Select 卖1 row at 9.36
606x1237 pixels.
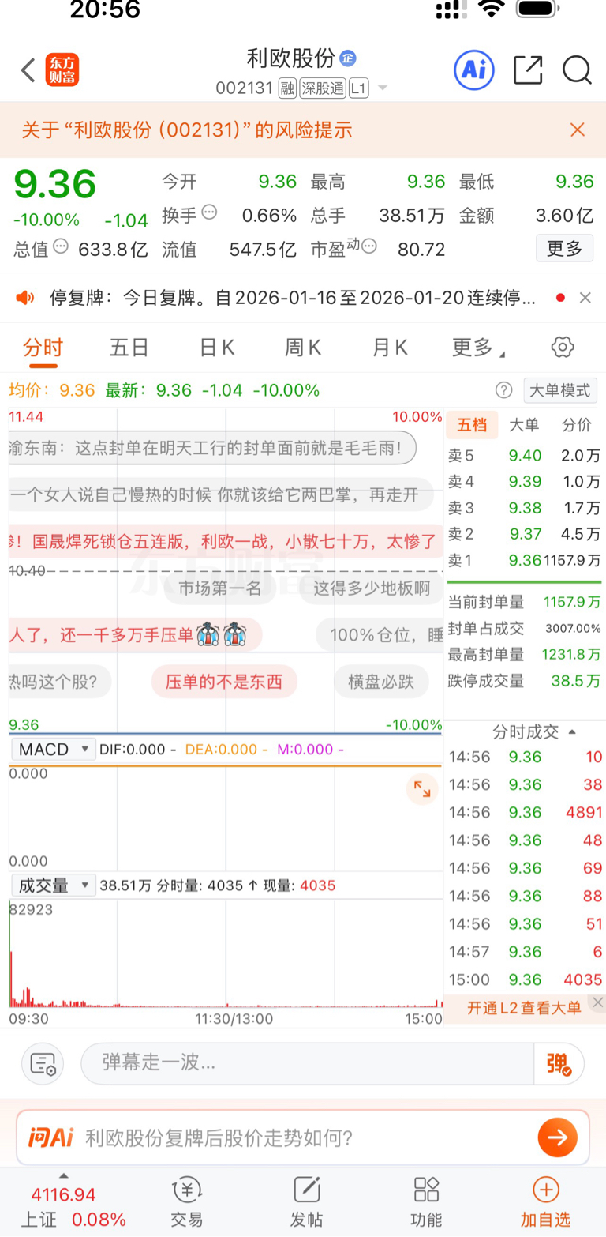click(x=524, y=561)
